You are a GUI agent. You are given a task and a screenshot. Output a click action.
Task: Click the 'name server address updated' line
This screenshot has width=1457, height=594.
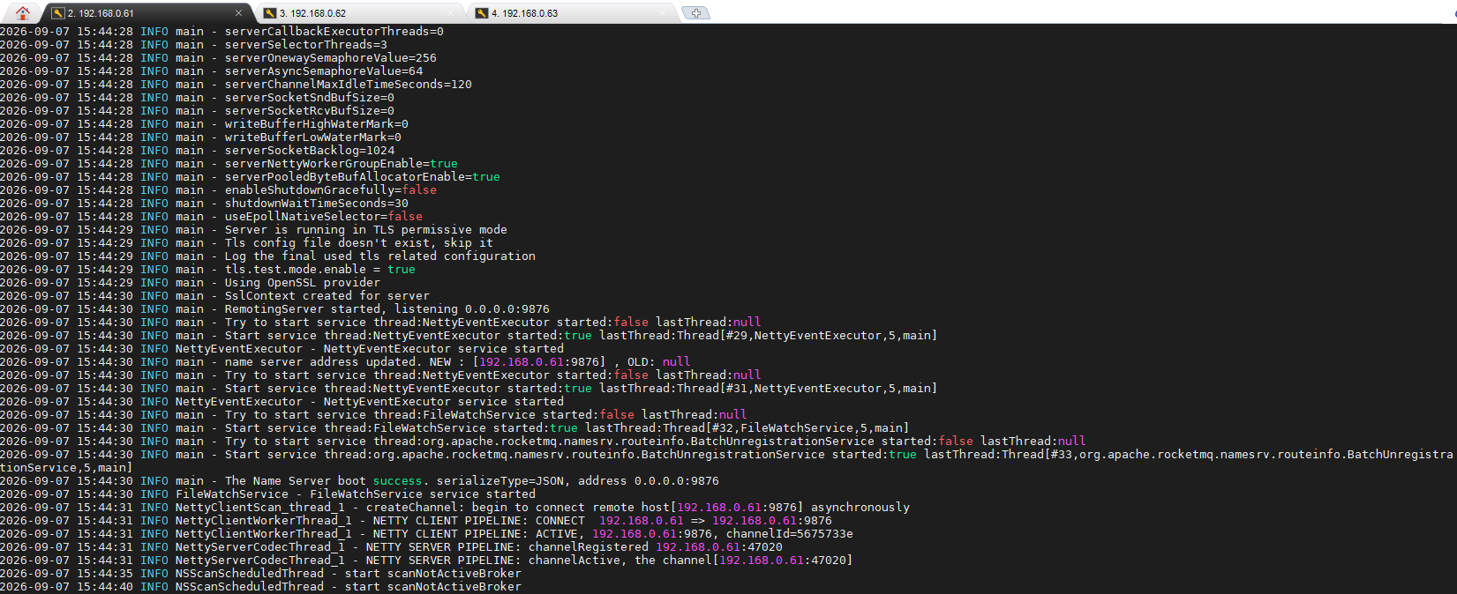[x=345, y=362]
